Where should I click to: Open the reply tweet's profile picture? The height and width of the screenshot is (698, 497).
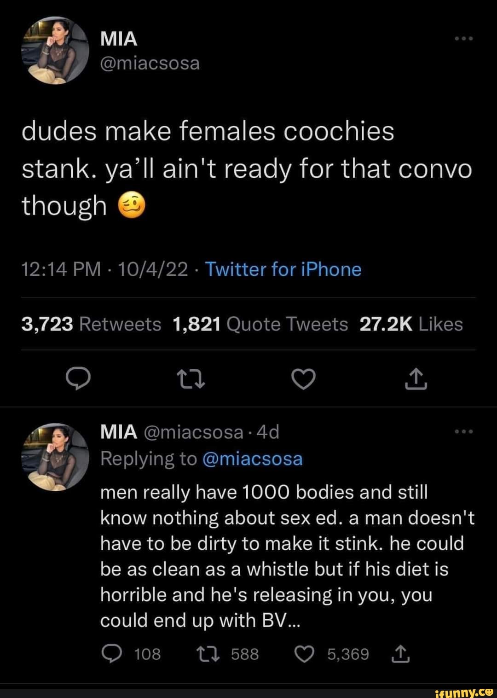tap(55, 457)
